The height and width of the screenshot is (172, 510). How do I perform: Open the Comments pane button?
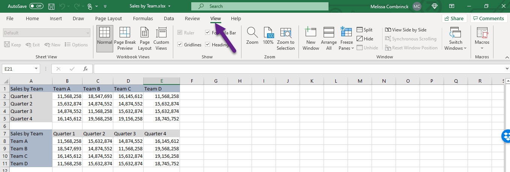(x=488, y=19)
